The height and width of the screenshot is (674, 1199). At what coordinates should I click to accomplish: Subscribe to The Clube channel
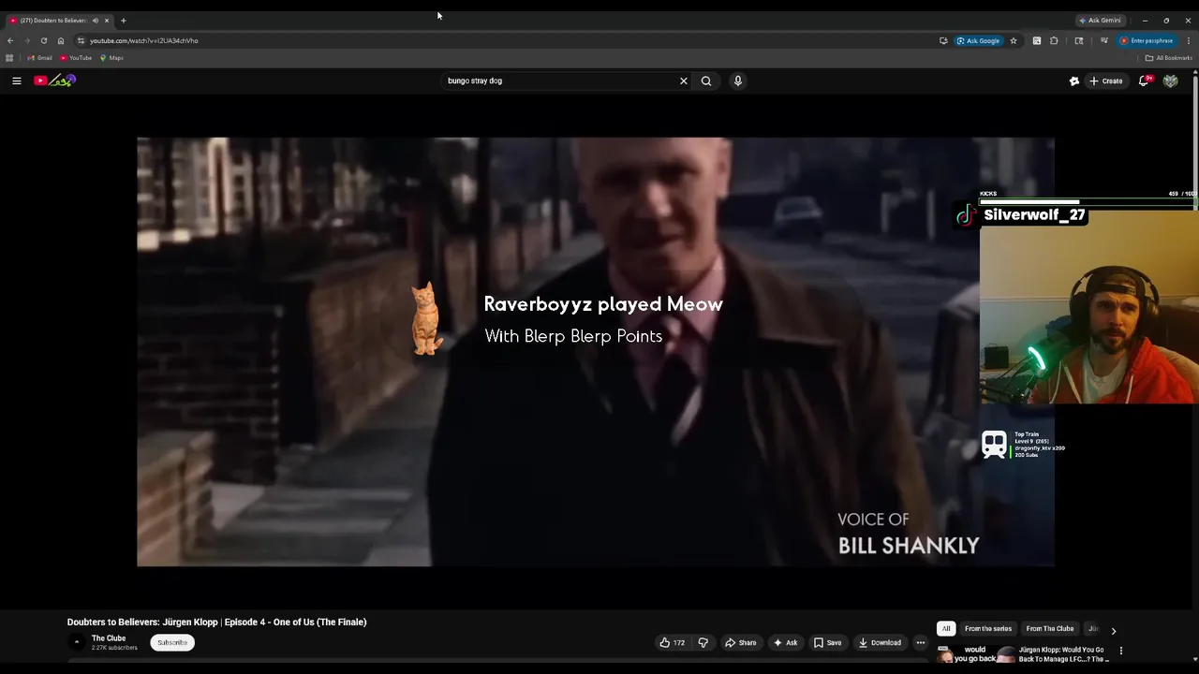point(172,643)
